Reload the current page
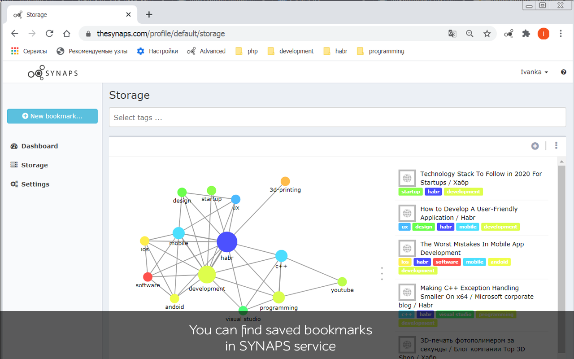574x359 pixels. (49, 33)
